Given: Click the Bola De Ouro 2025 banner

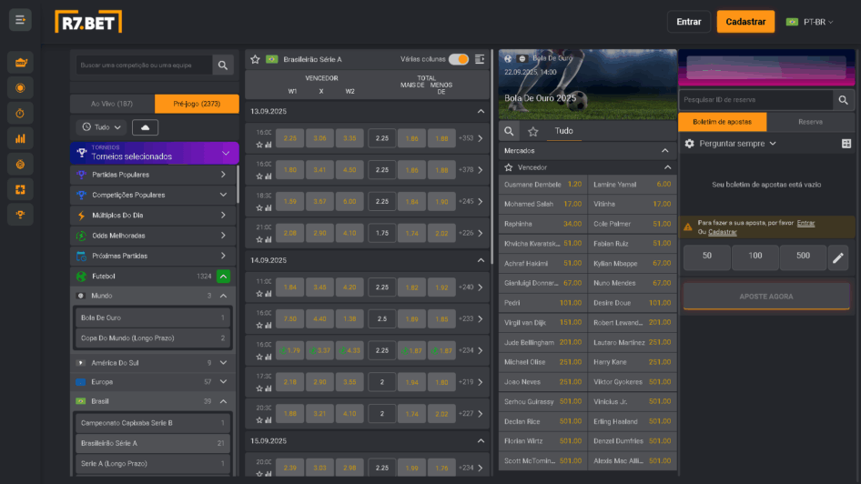Looking at the screenshot, I should [x=588, y=85].
